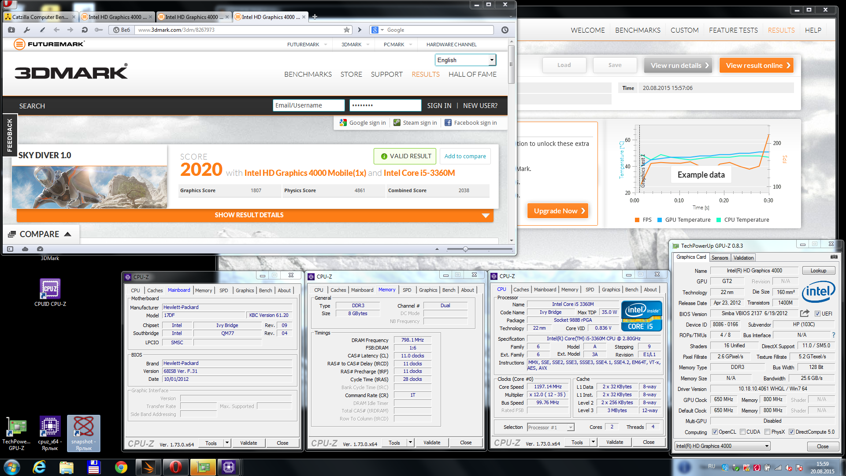Click Upgrade Now button
The width and height of the screenshot is (846, 476).
click(558, 211)
